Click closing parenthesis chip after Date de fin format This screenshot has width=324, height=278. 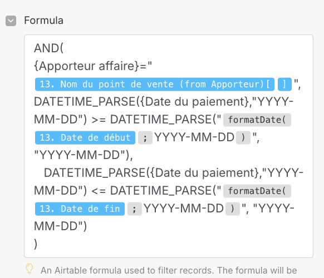(x=233, y=209)
